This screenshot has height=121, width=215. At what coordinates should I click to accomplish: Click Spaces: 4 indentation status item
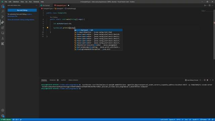pyautogui.click(x=172, y=120)
